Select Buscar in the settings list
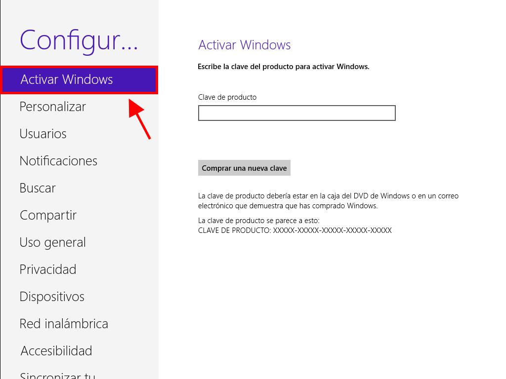 [x=38, y=188]
